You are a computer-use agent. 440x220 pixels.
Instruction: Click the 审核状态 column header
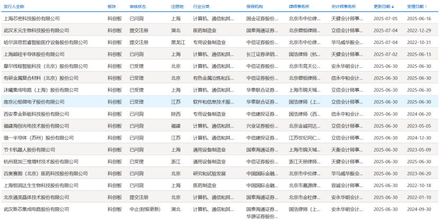138,7
